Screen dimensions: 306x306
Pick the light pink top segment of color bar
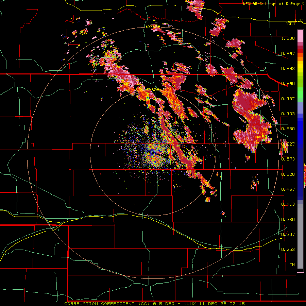pyautogui.click(x=300, y=36)
